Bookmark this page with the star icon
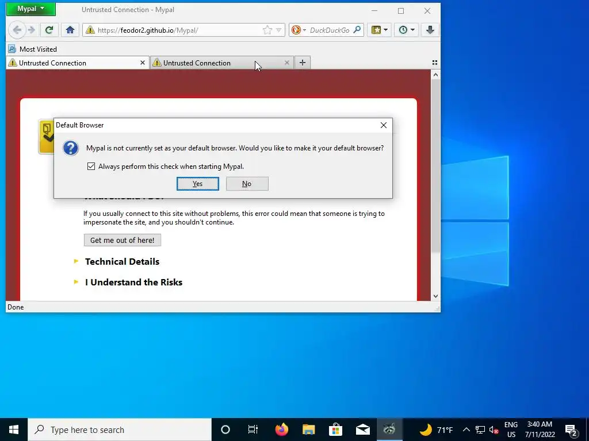 [267, 30]
